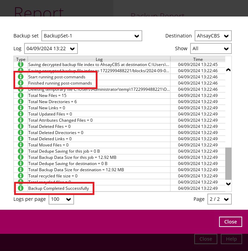Expand the Destination AhsayCBS dropdown
Viewport: 248px width, 251px height.
pos(213,36)
